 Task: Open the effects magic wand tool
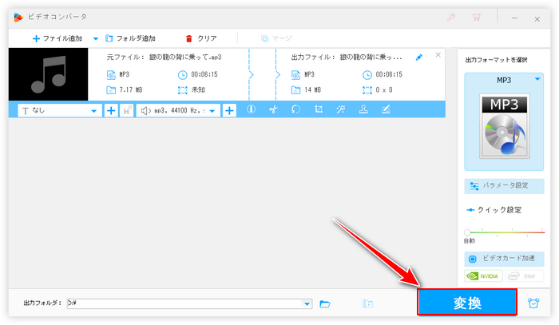point(340,111)
